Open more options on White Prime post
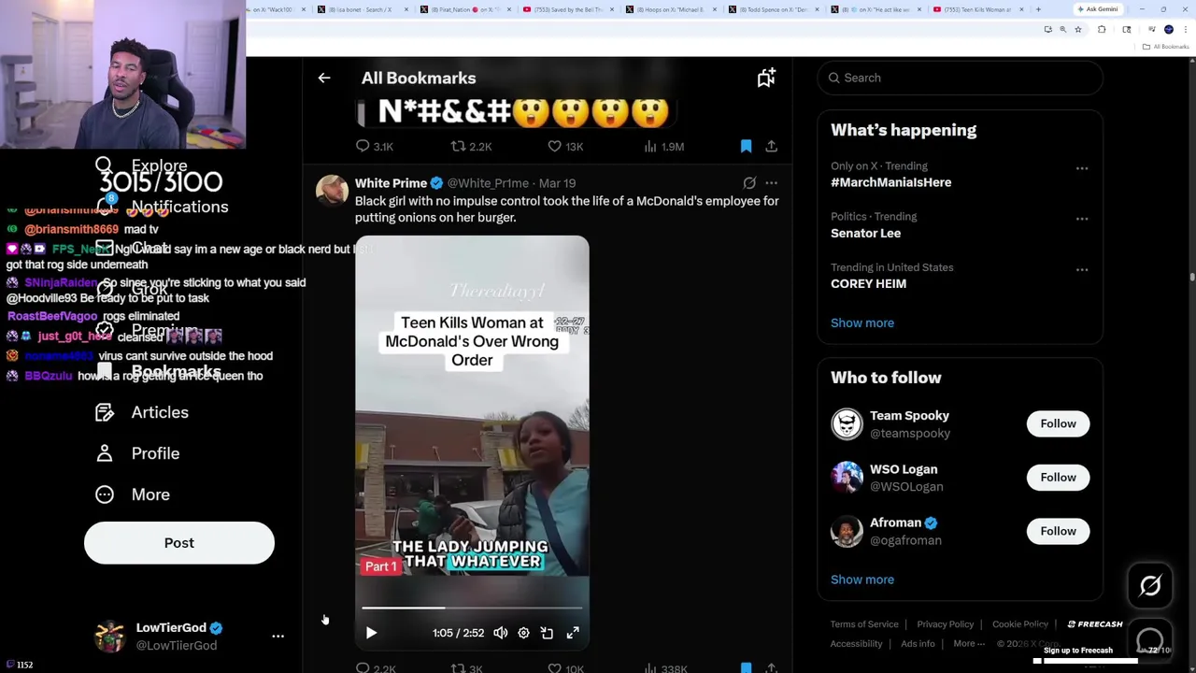 point(771,183)
